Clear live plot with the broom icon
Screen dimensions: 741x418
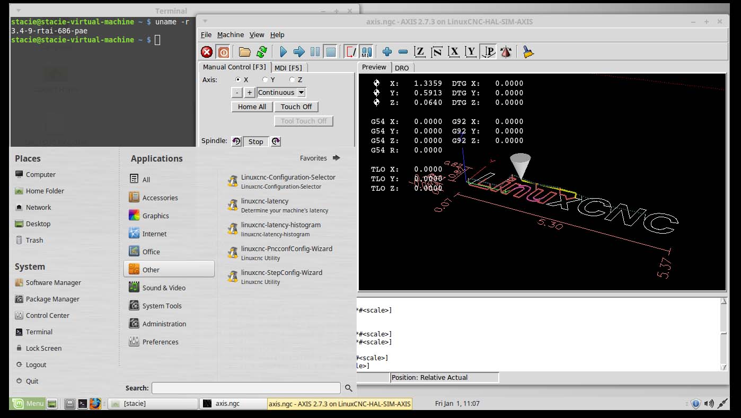click(x=528, y=52)
